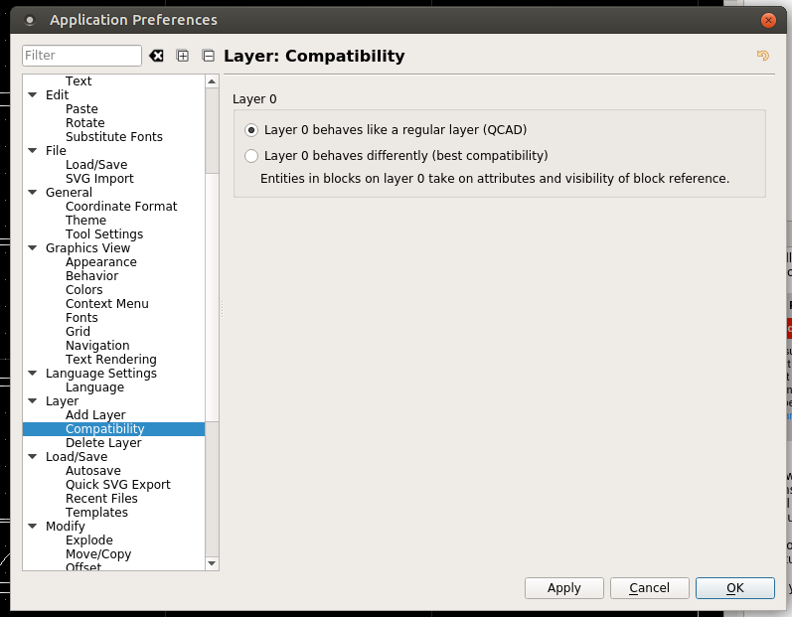Select the Coordinate Format item
792x617 pixels.
pyautogui.click(x=121, y=207)
